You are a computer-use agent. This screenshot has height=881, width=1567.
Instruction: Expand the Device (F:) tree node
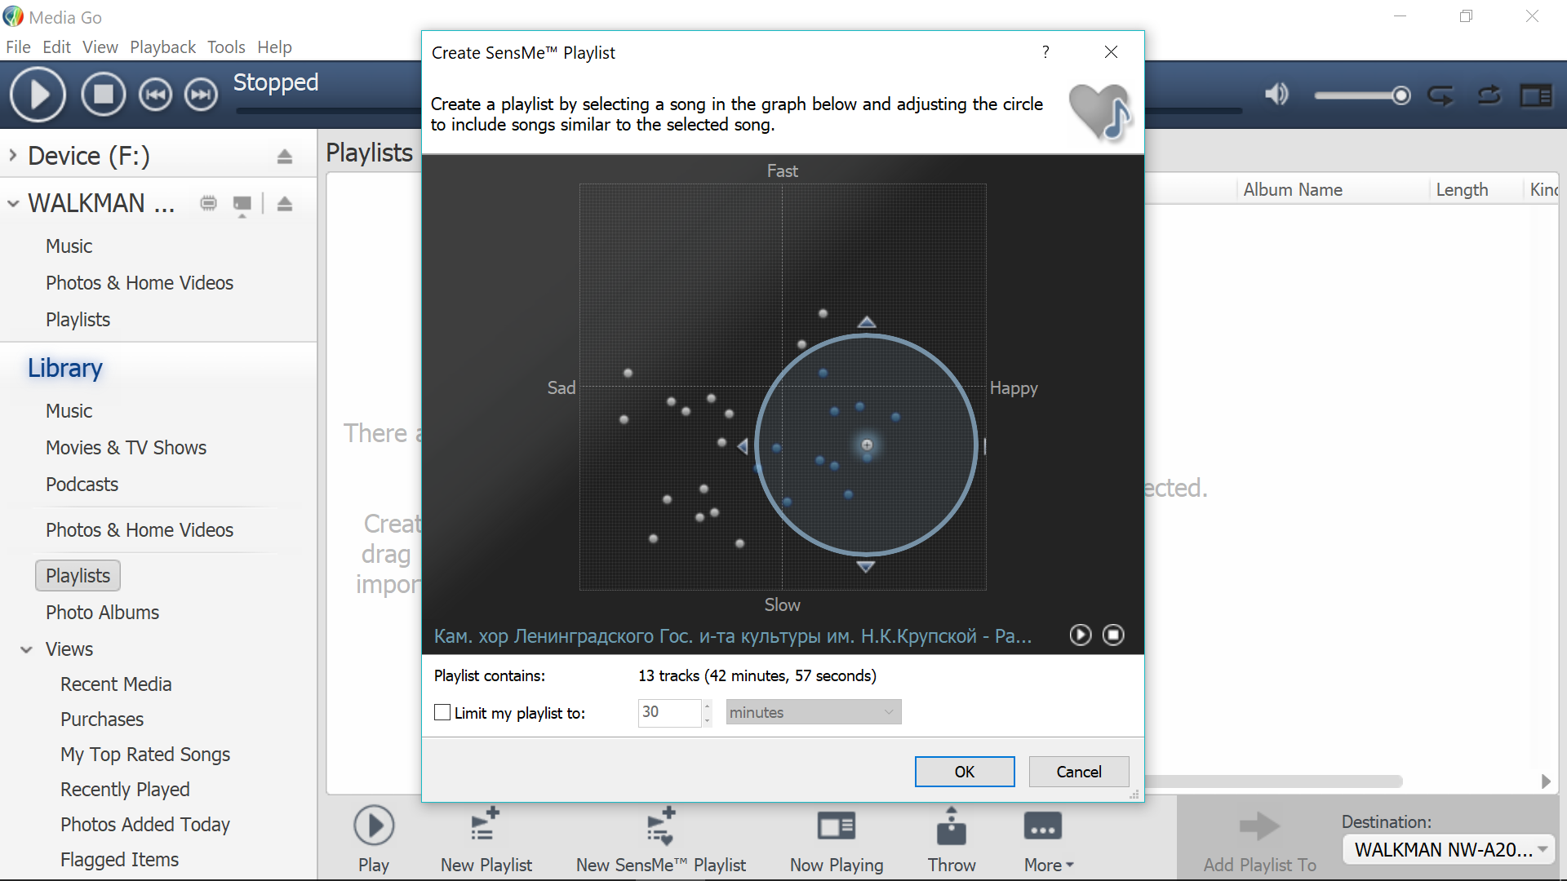pos(13,155)
